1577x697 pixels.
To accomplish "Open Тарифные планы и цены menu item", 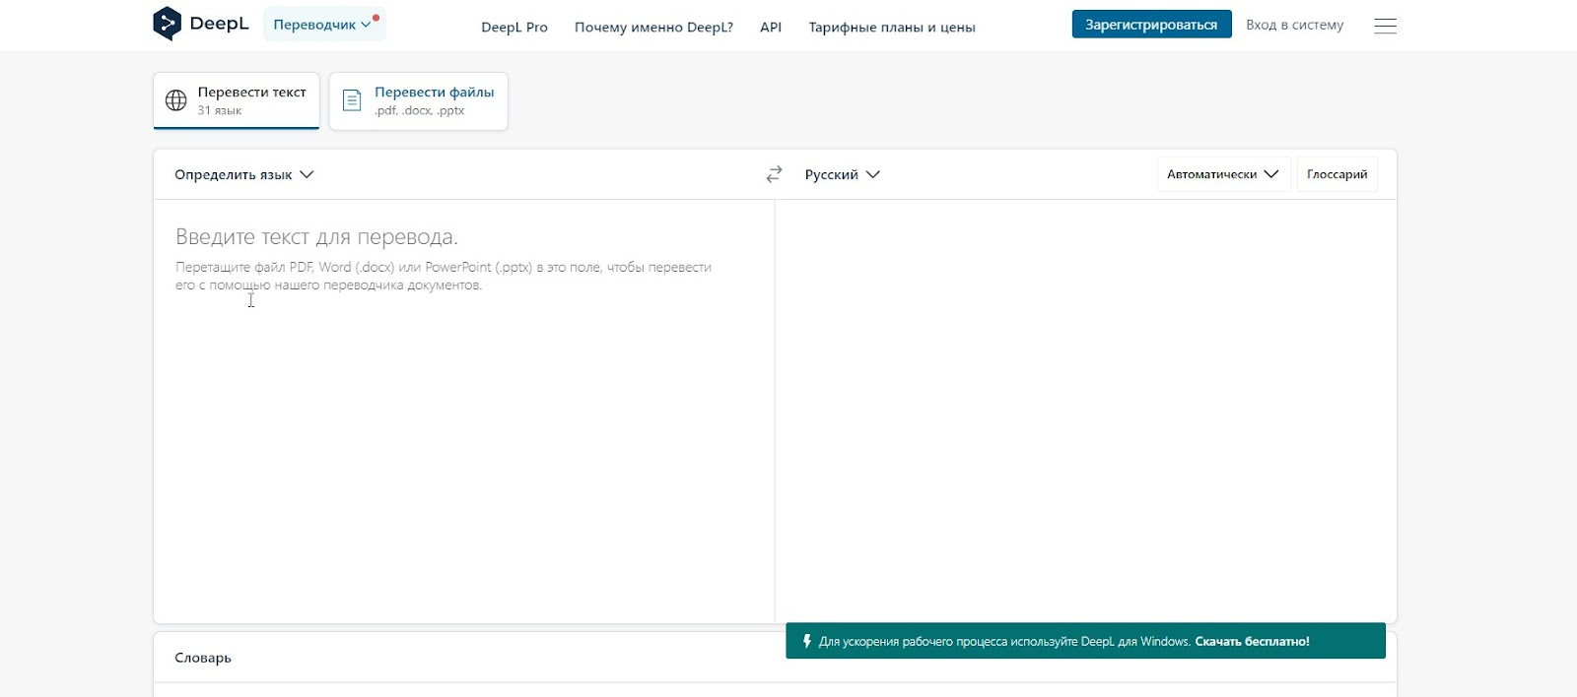I will pyautogui.click(x=892, y=28).
